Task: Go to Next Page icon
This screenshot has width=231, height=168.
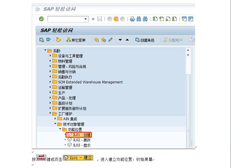Action: (168, 19)
